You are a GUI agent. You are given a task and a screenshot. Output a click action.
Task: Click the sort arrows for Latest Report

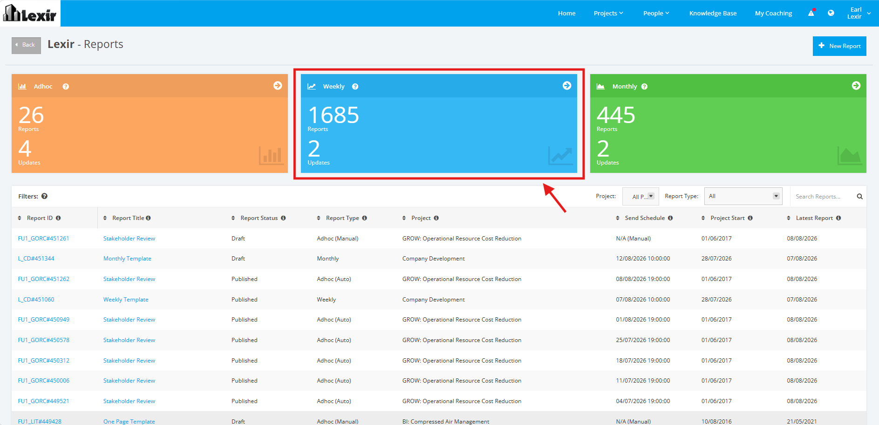pyautogui.click(x=789, y=218)
